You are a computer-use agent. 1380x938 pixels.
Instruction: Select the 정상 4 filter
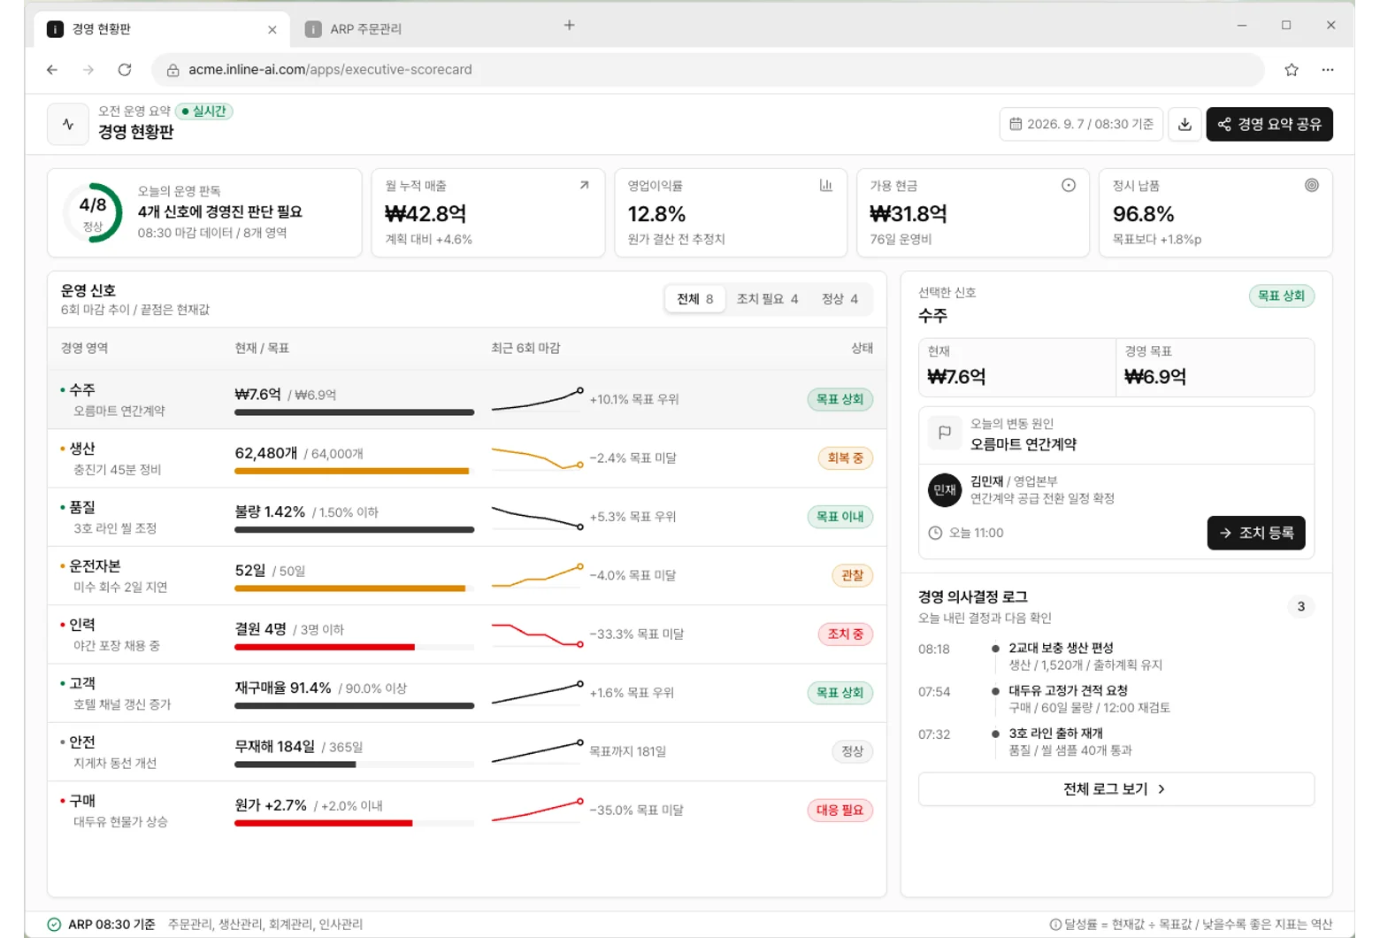click(x=840, y=299)
